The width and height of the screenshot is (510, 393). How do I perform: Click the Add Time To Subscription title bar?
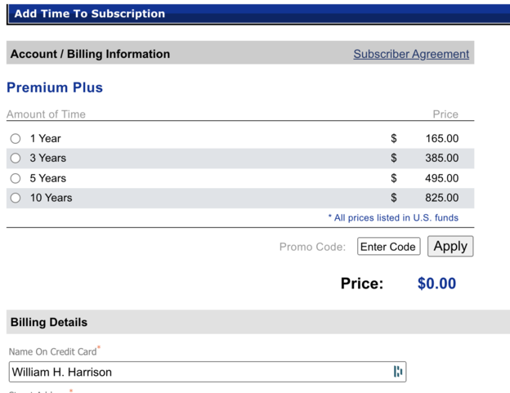coord(258,14)
